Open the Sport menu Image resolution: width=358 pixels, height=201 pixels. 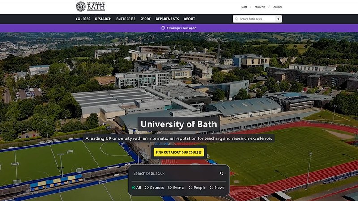click(x=145, y=19)
